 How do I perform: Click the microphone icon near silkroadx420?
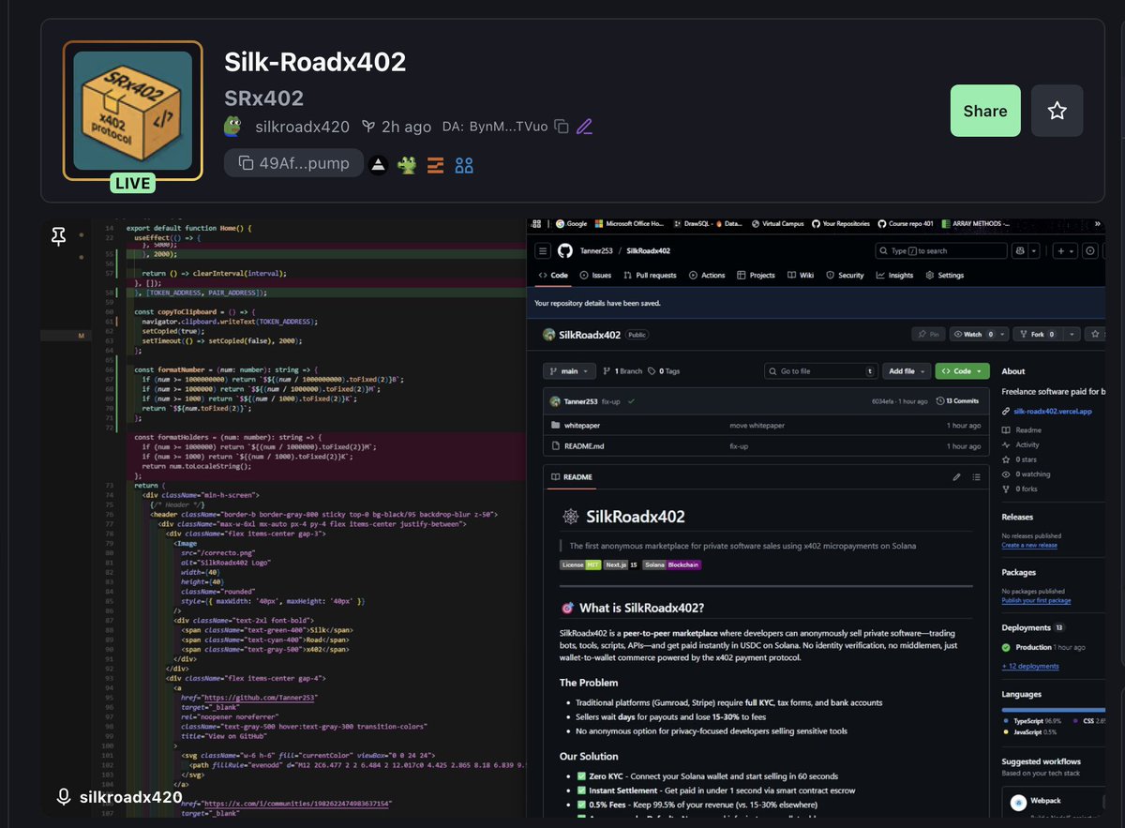pos(64,797)
